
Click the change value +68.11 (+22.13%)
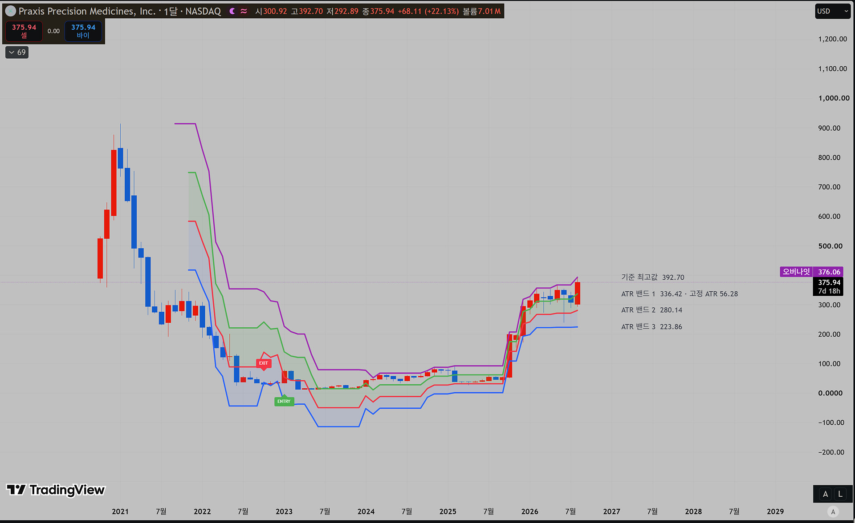pyautogui.click(x=428, y=11)
